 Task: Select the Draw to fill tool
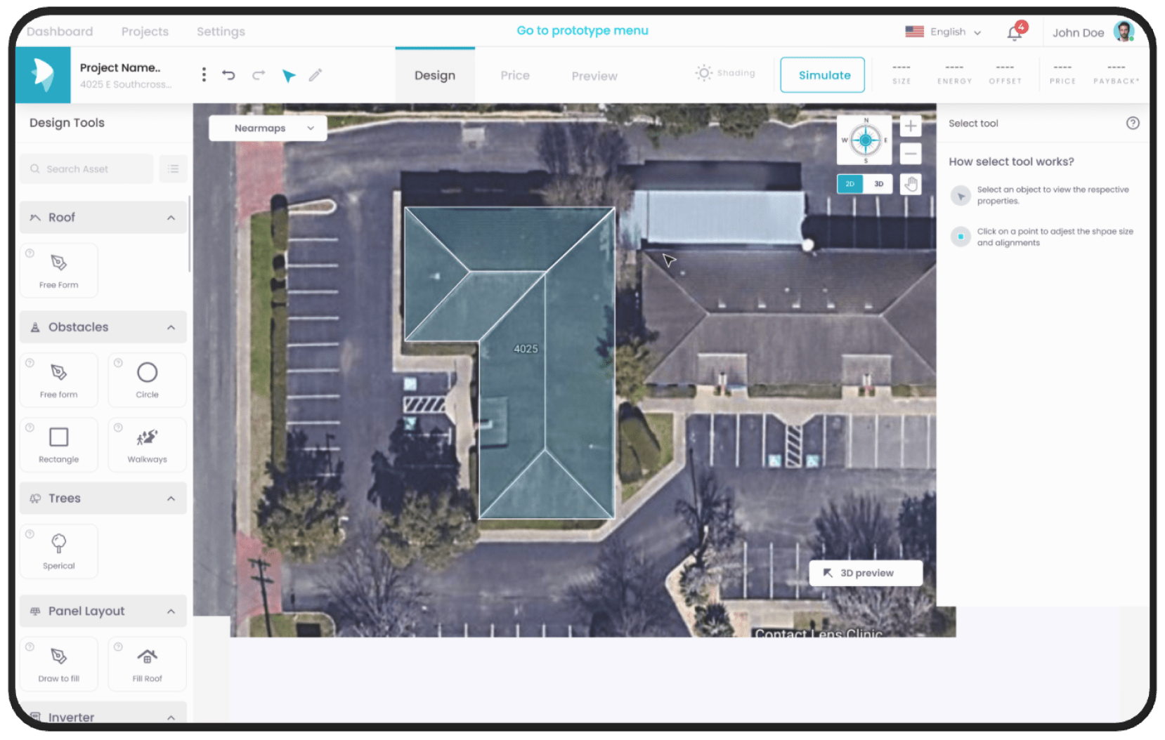click(59, 664)
